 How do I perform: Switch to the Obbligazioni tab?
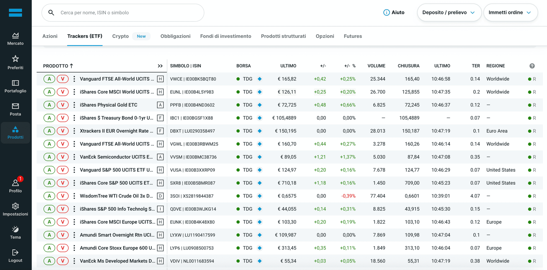175,36
